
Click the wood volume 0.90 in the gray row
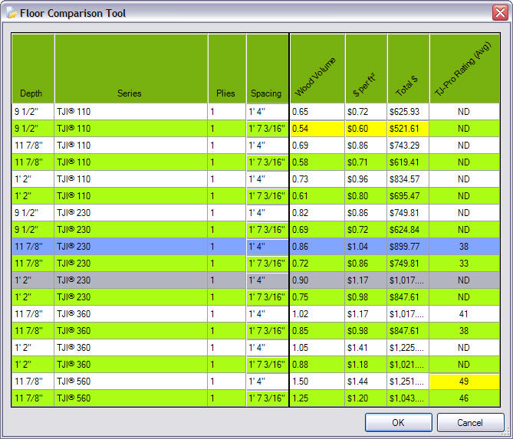point(317,280)
